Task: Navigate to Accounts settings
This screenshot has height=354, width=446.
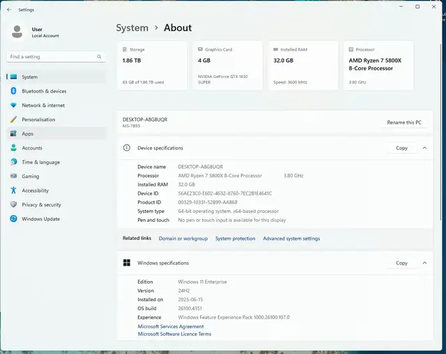Action: coord(32,148)
